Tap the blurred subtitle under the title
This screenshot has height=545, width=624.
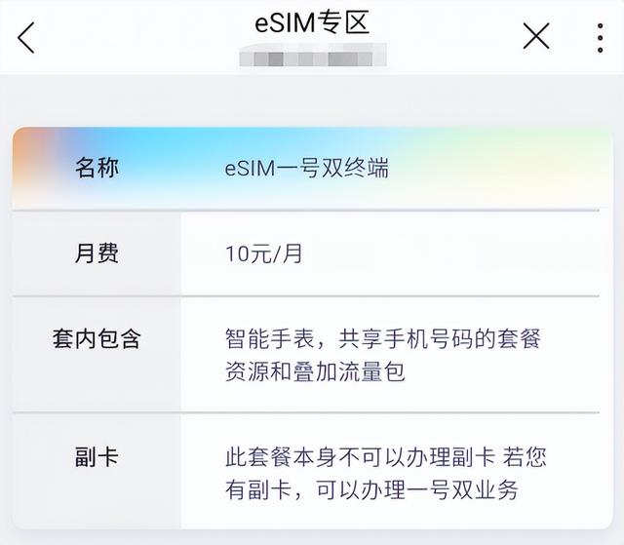click(312, 60)
